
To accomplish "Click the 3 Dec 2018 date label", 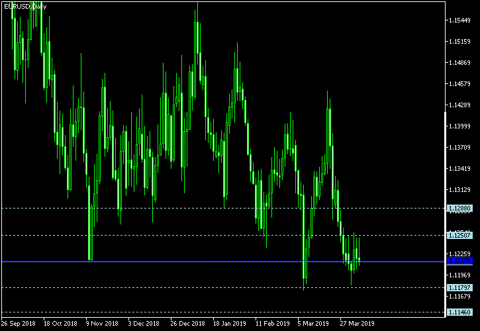I will 144,323.
